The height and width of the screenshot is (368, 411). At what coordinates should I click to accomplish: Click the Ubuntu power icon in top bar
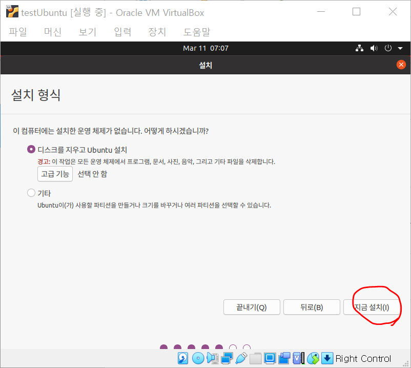388,48
